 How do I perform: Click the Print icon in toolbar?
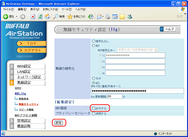pyautogui.click(x=108, y=16)
